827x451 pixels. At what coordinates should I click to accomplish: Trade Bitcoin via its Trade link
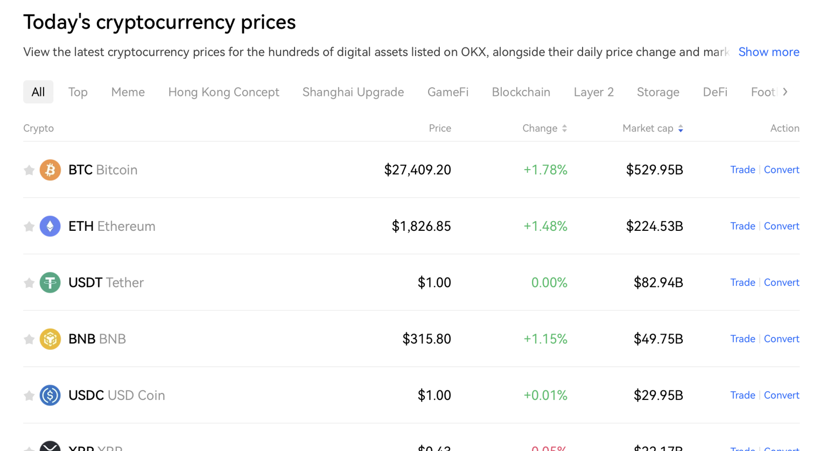click(x=742, y=170)
